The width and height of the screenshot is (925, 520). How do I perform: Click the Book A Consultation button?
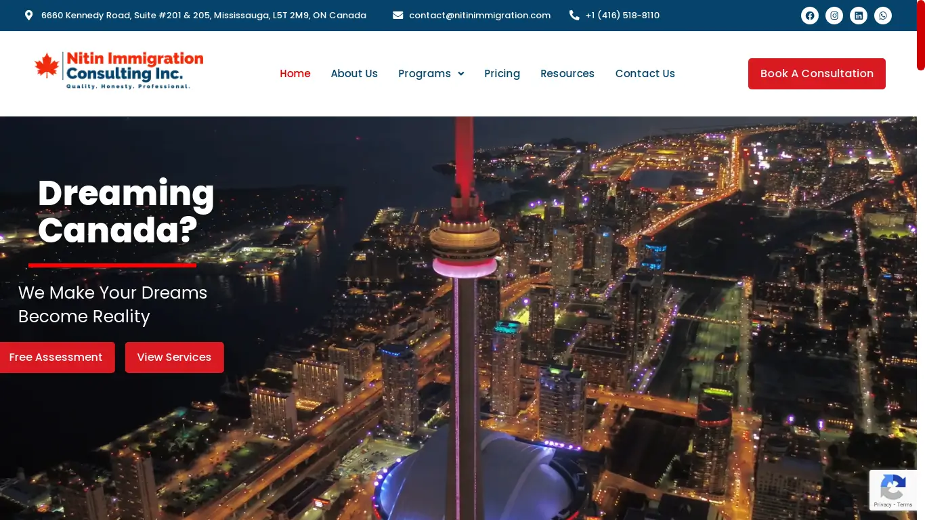pos(817,74)
